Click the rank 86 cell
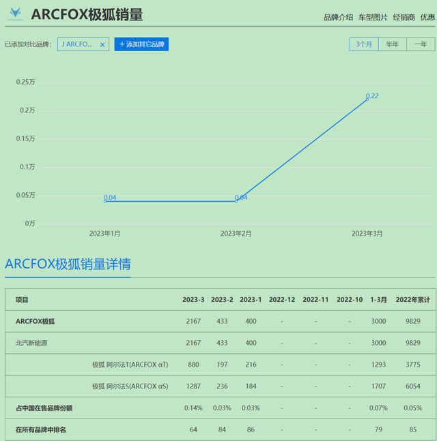This screenshot has height=441, width=437. [x=251, y=429]
